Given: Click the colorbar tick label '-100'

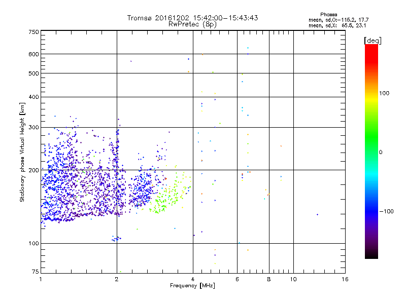Looking at the screenshot, I should pyautogui.click(x=387, y=211).
